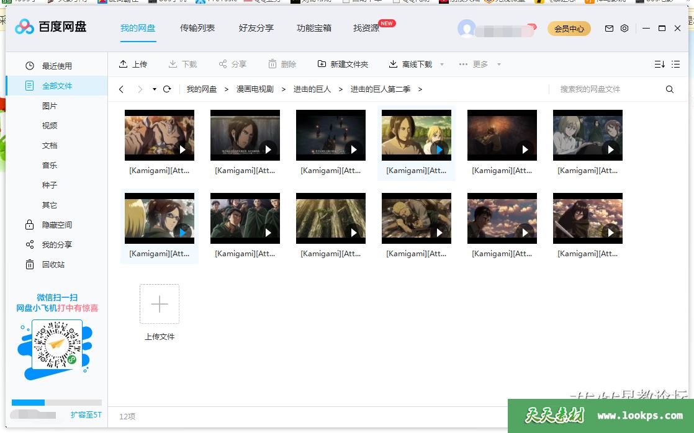Image resolution: width=694 pixels, height=433 pixels.
Task: Switch to the 传输列表 tab
Action: (197, 28)
